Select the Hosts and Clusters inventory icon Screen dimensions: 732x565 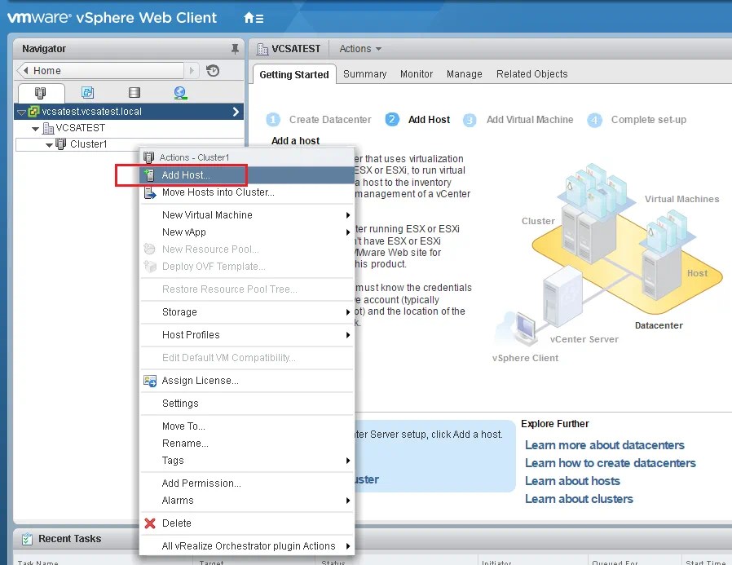pyautogui.click(x=39, y=92)
